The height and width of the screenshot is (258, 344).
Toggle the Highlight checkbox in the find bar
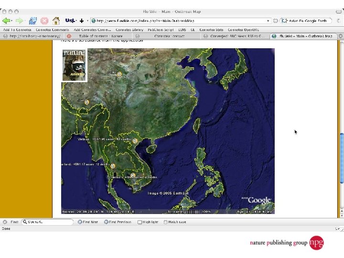coord(140,222)
